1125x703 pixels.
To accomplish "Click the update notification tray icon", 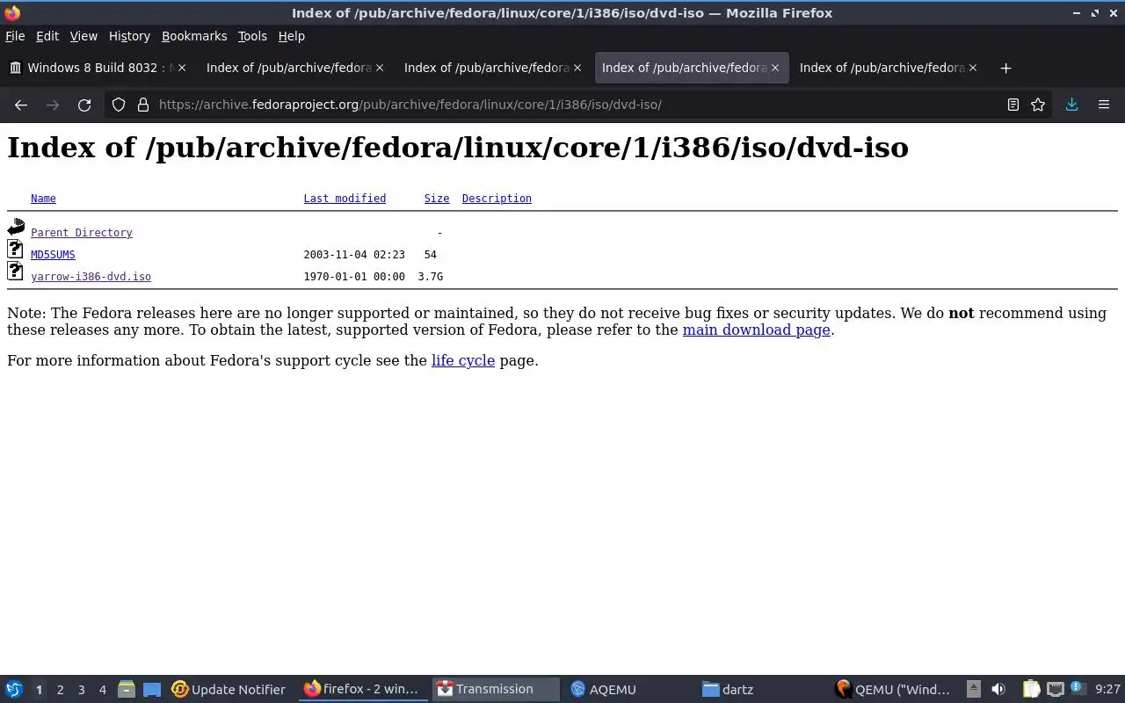I will tap(1078, 689).
